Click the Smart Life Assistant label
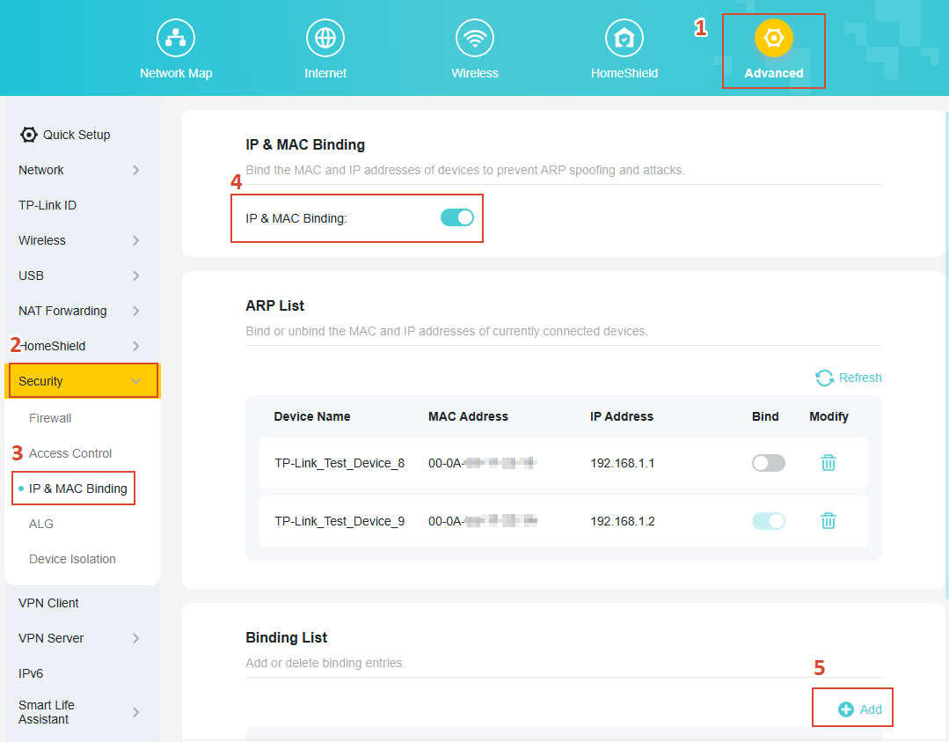The height and width of the screenshot is (742, 949). point(46,712)
